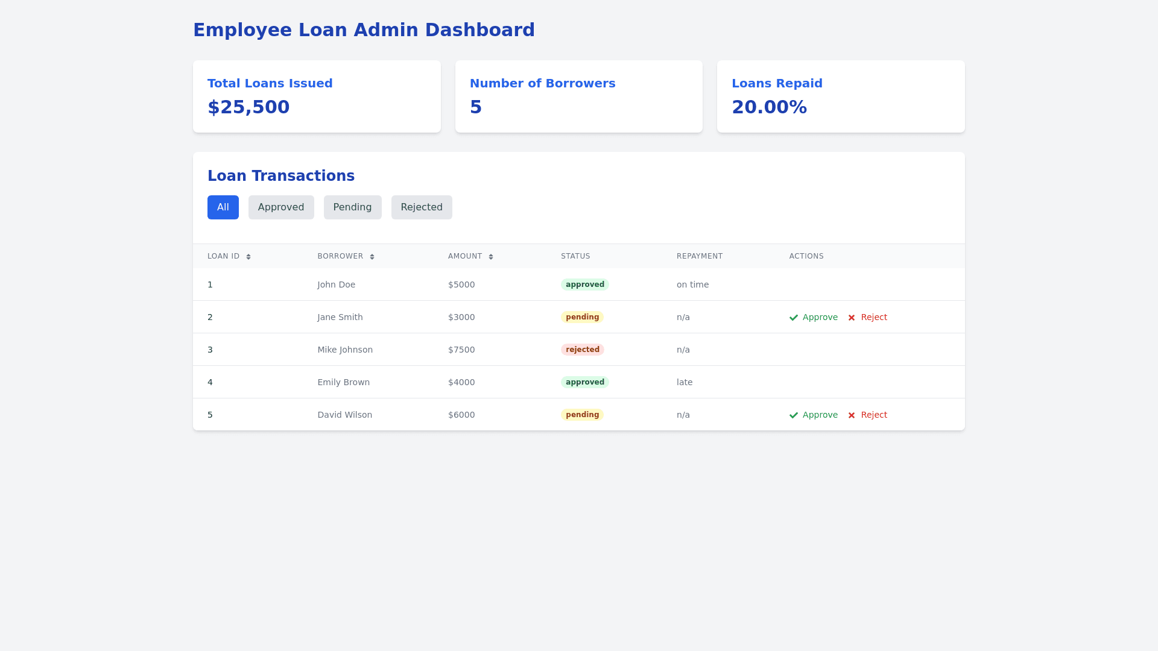Sort table by Amount header
This screenshot has height=651, width=1158.
pos(465,256)
